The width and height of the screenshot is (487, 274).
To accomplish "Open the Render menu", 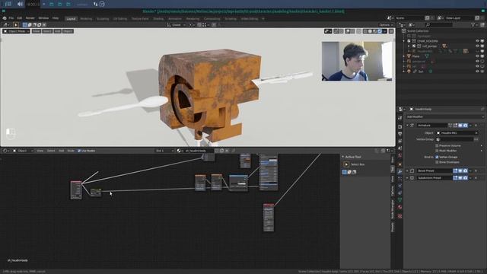I will [30, 18].
